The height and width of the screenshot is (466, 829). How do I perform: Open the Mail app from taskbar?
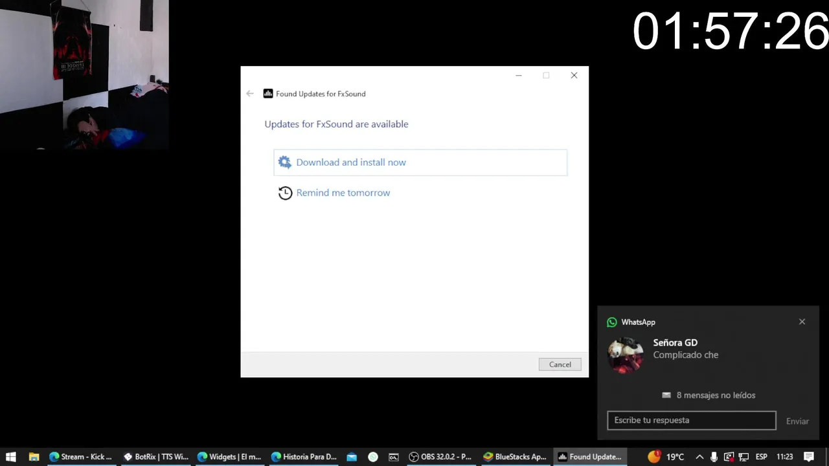(352, 457)
